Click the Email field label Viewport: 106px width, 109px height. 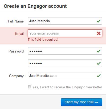[x=19, y=33]
